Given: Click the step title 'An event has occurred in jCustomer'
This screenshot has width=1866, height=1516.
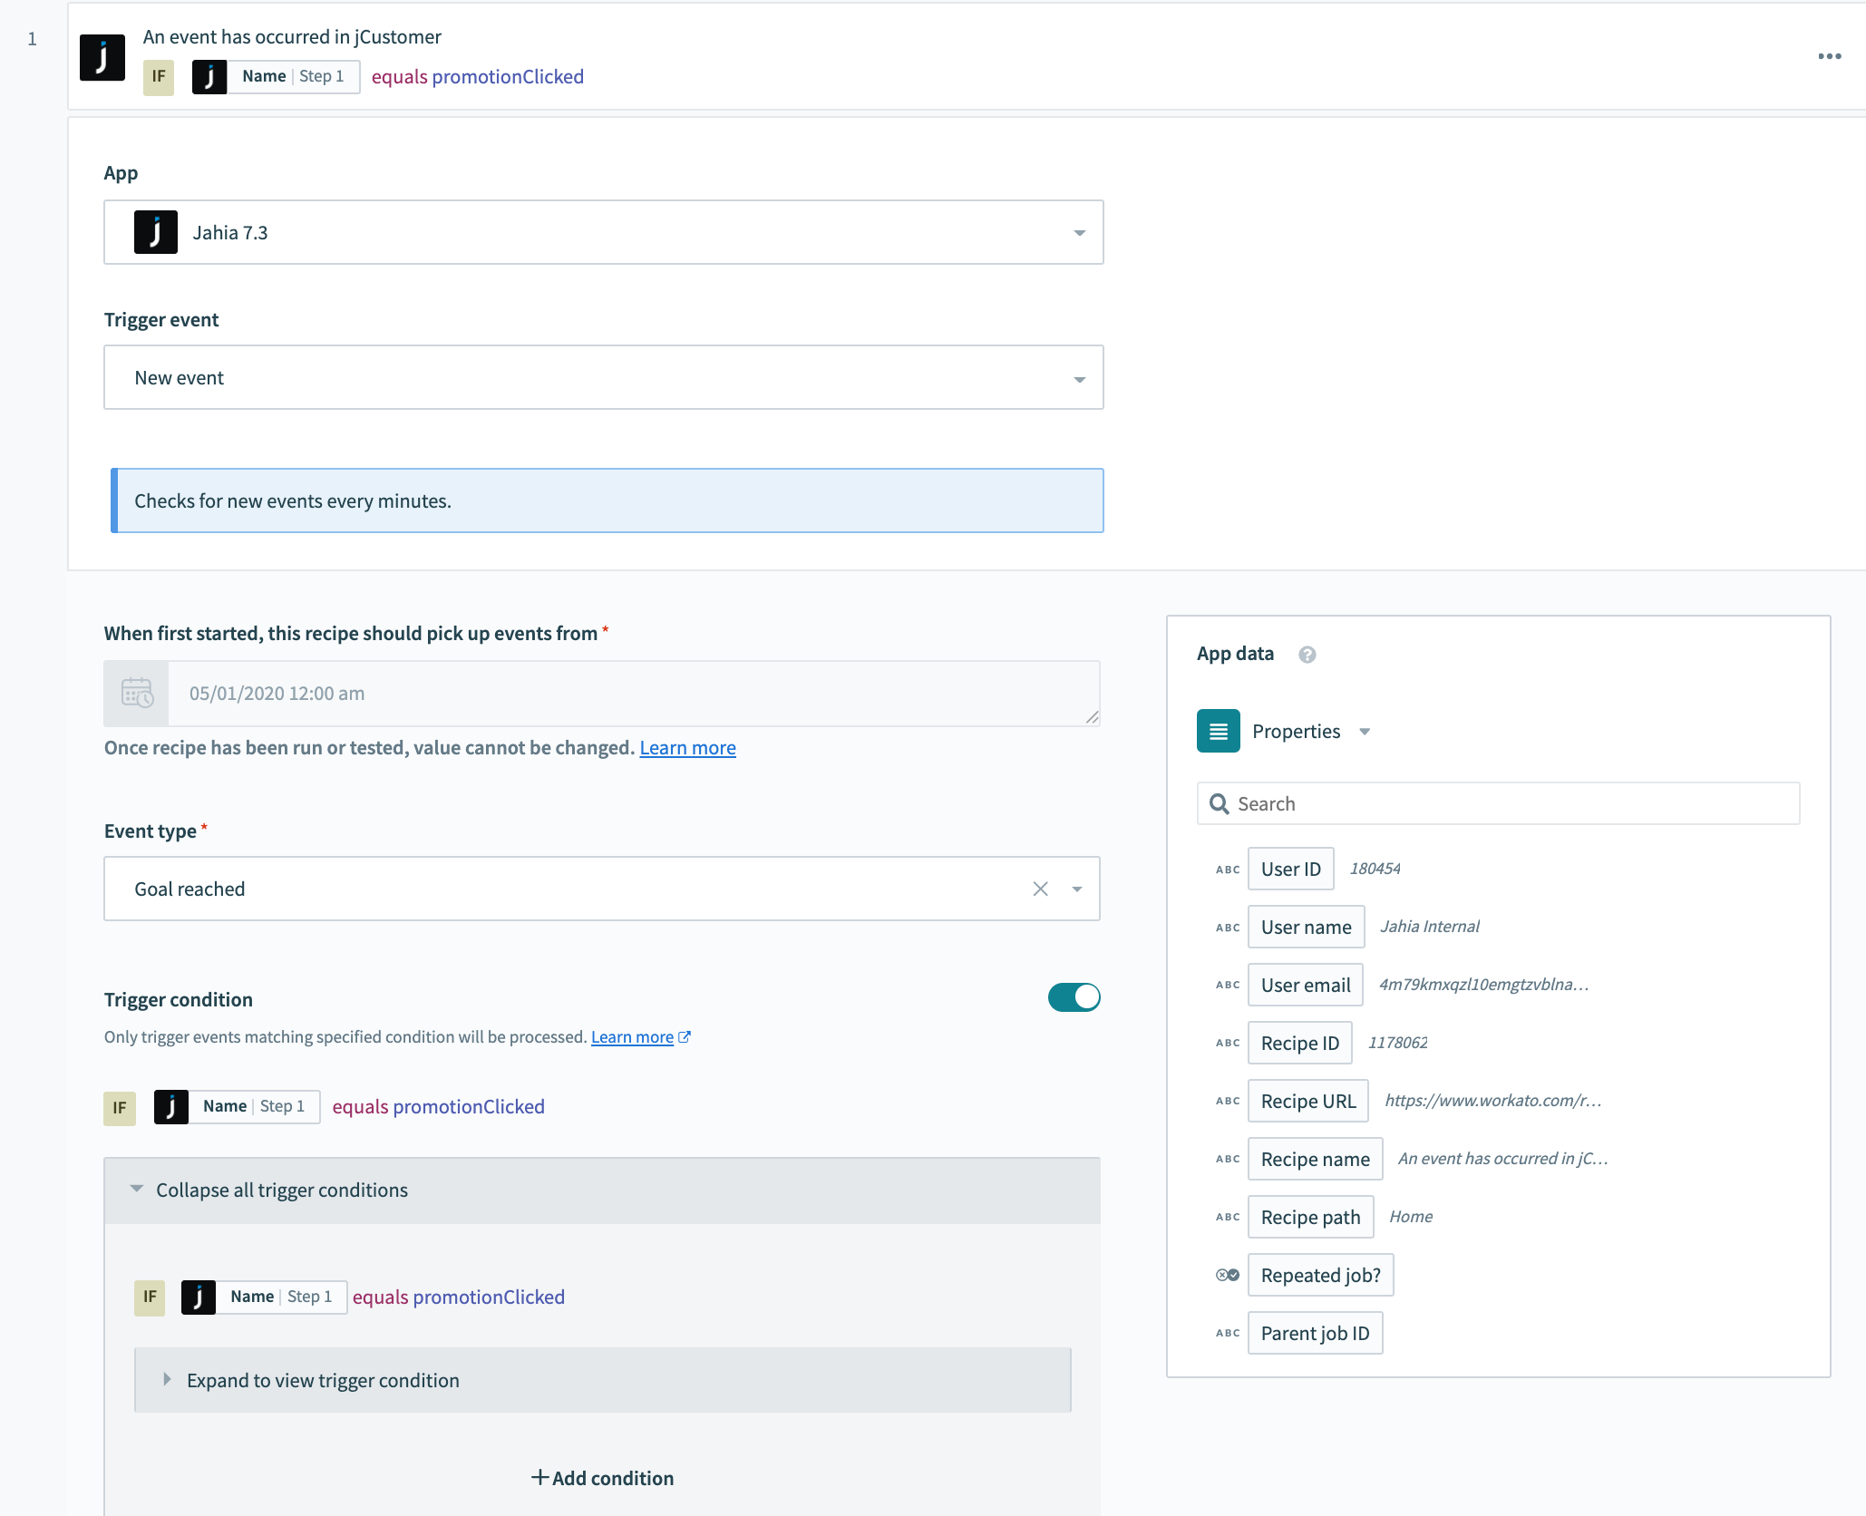Looking at the screenshot, I should pyautogui.click(x=292, y=37).
